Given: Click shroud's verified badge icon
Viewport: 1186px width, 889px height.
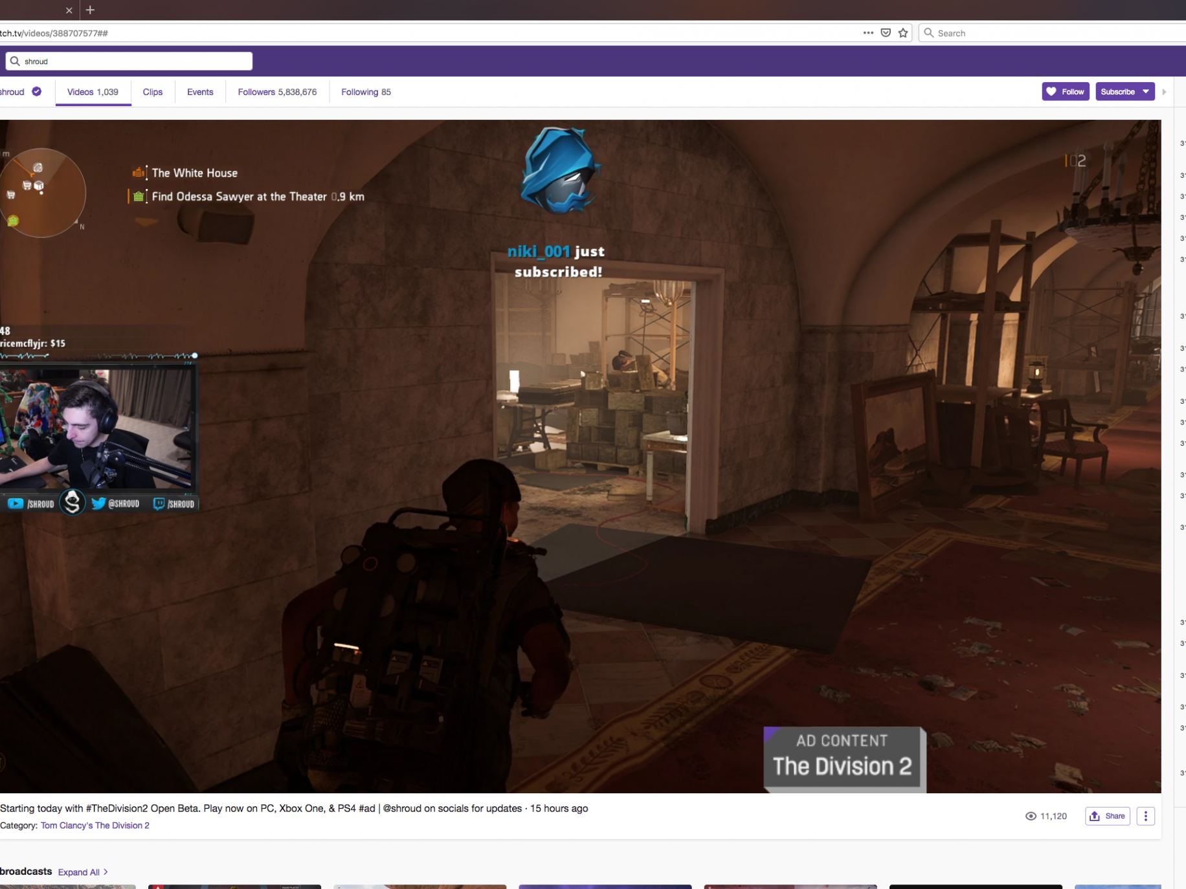Looking at the screenshot, I should [x=37, y=92].
